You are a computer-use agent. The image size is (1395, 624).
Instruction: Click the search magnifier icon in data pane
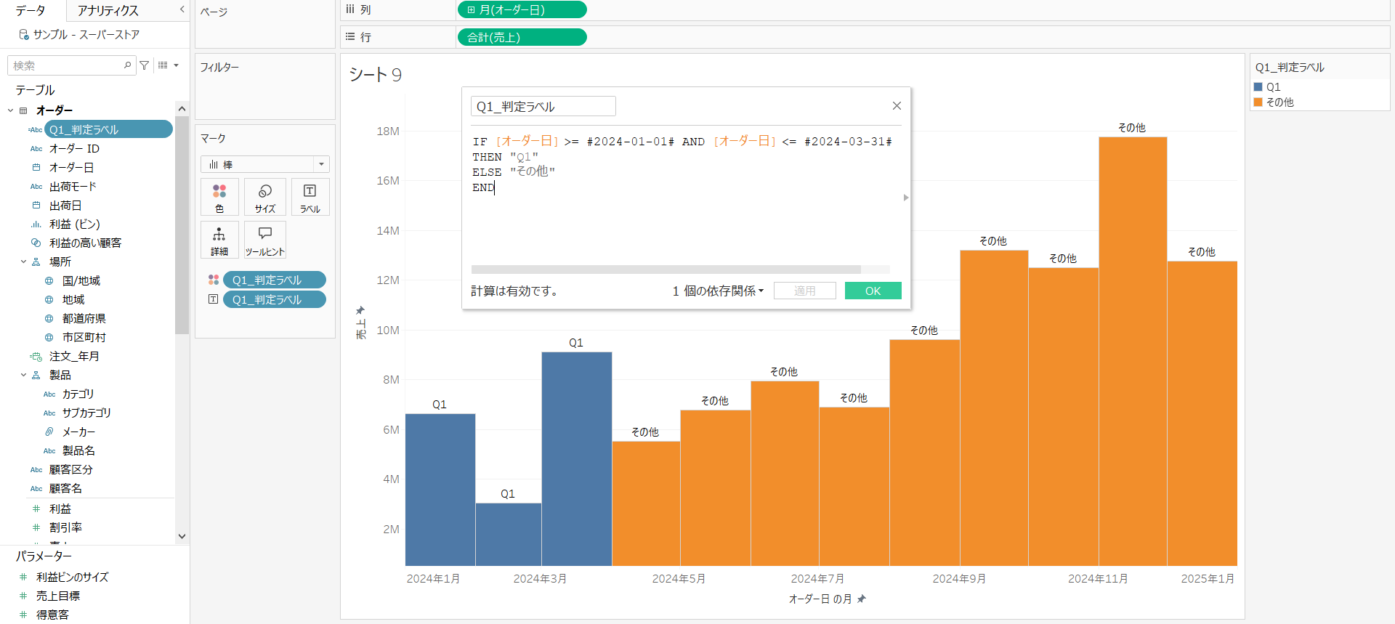tap(128, 65)
